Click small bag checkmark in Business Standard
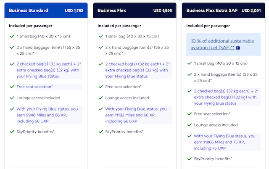Image resolution: width=269 pixels, height=169 pixels. (12, 37)
